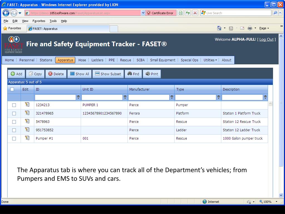Click the Show All button
This screenshot has height=214, width=285.
(79, 74)
